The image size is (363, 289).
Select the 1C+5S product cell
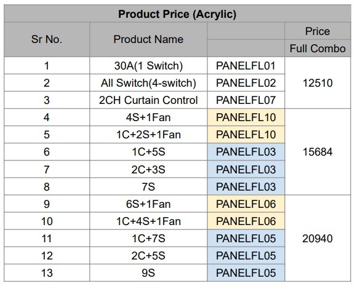tap(148, 152)
